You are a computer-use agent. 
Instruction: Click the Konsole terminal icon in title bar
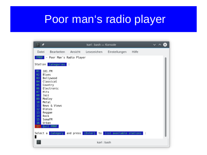click(x=38, y=45)
